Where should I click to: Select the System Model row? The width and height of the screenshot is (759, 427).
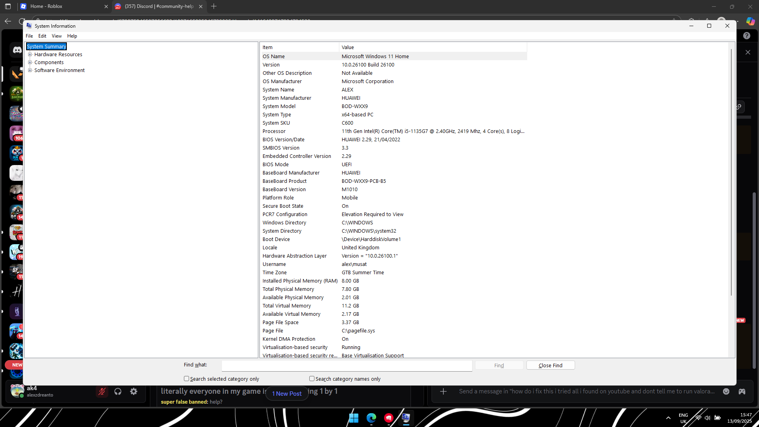pos(394,106)
